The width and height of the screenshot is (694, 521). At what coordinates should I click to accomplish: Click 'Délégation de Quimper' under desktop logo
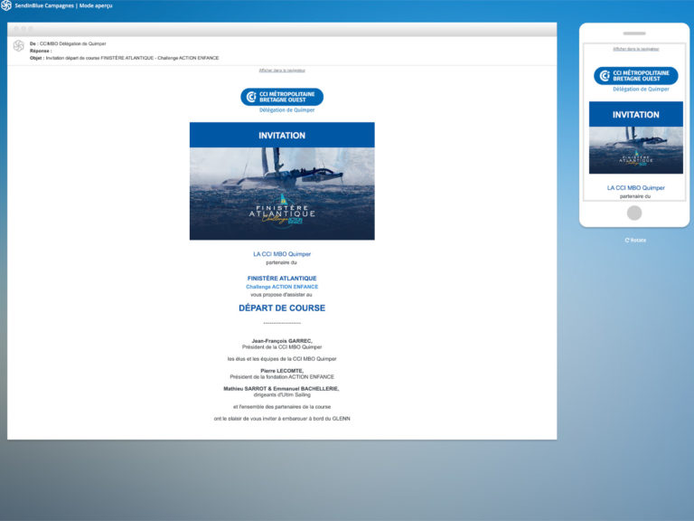click(286, 109)
